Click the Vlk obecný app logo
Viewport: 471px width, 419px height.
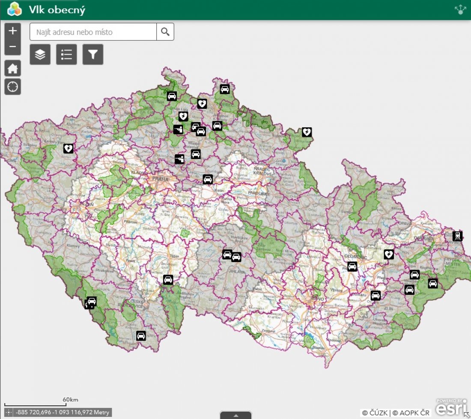[x=15, y=10]
